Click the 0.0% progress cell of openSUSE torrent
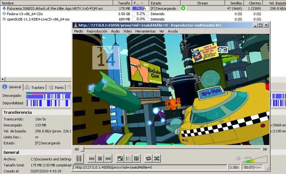Screen dimensions: 286x174 point(141,19)
